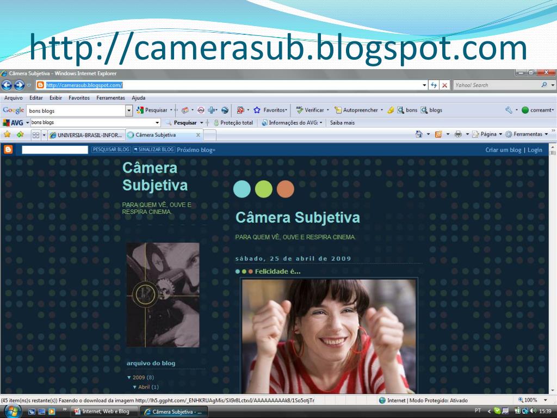Click the Autopreencher button
This screenshot has width=557, height=418.
(356, 110)
